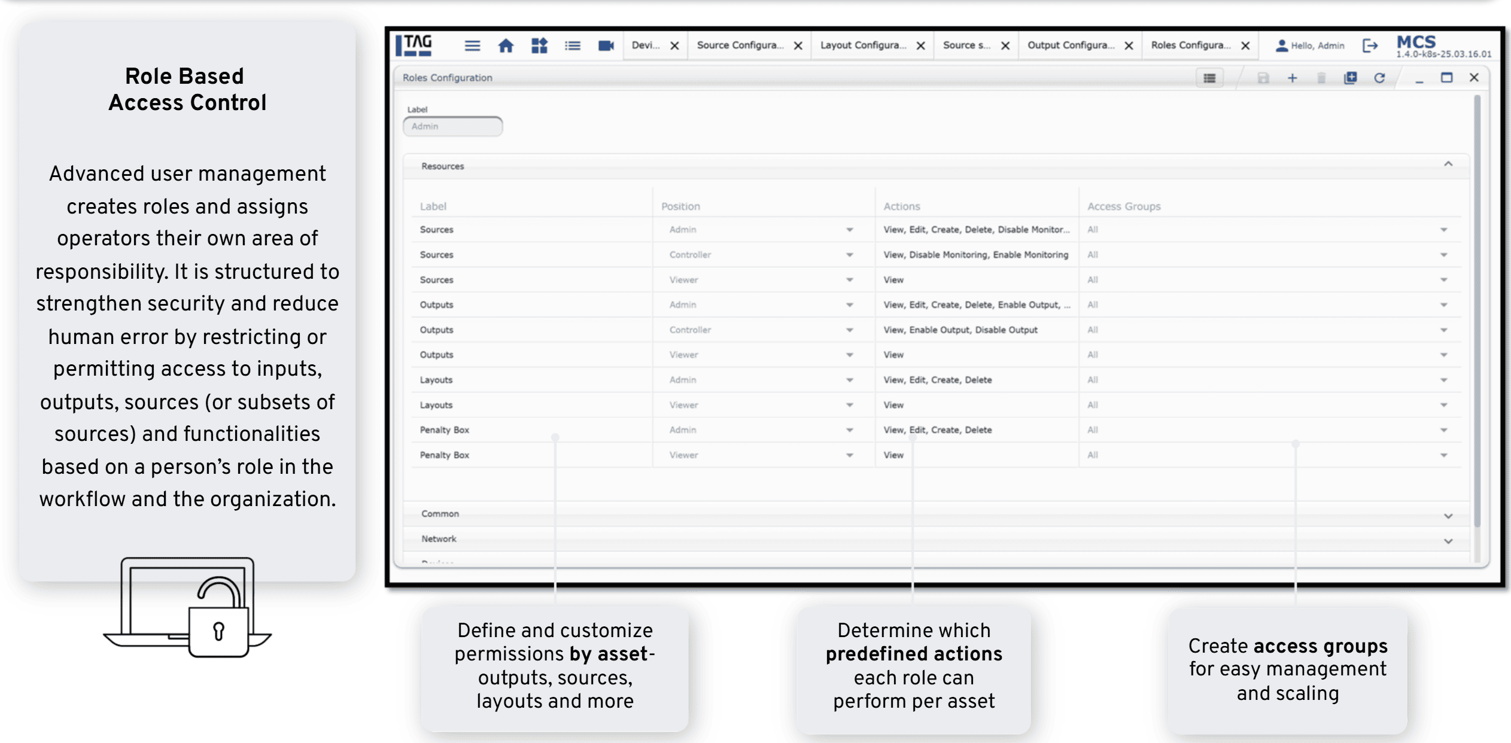Toggle the list view icon in panel header
Screen dimensions: 1511x743
(x=1209, y=78)
